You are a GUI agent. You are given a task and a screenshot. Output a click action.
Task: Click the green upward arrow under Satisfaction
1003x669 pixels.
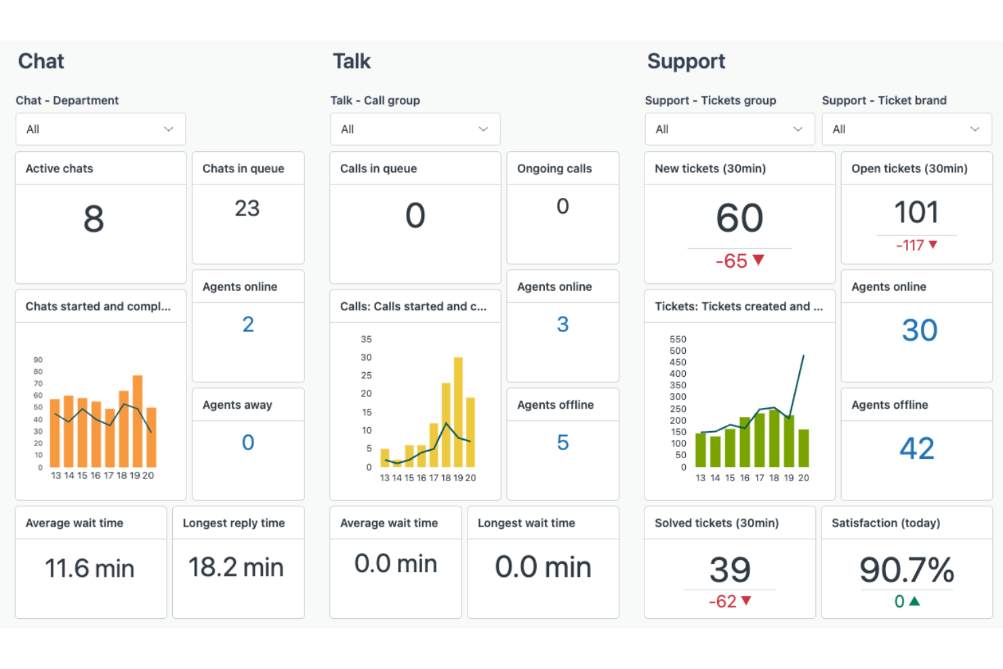coord(914,601)
